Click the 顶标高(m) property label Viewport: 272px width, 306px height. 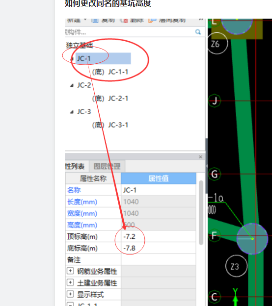click(82, 237)
